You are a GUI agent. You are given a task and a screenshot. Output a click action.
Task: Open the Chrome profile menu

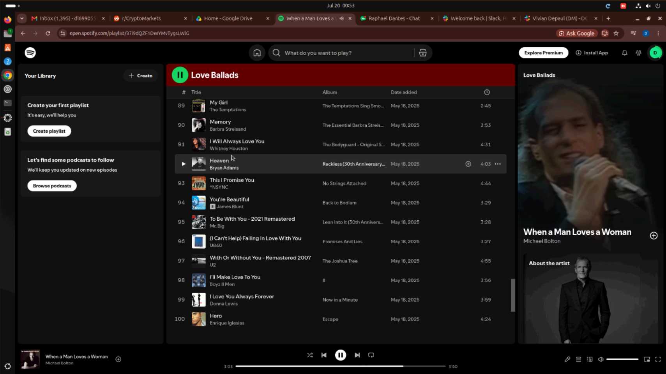[646, 33]
